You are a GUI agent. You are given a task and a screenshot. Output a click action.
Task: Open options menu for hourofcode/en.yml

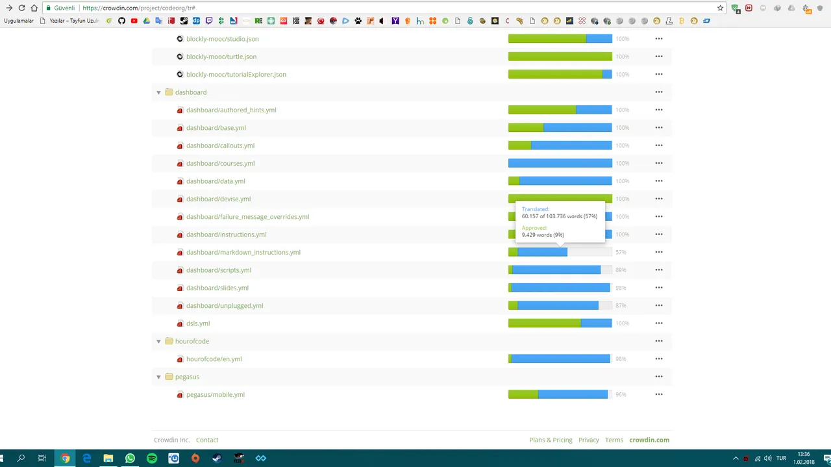click(x=659, y=359)
